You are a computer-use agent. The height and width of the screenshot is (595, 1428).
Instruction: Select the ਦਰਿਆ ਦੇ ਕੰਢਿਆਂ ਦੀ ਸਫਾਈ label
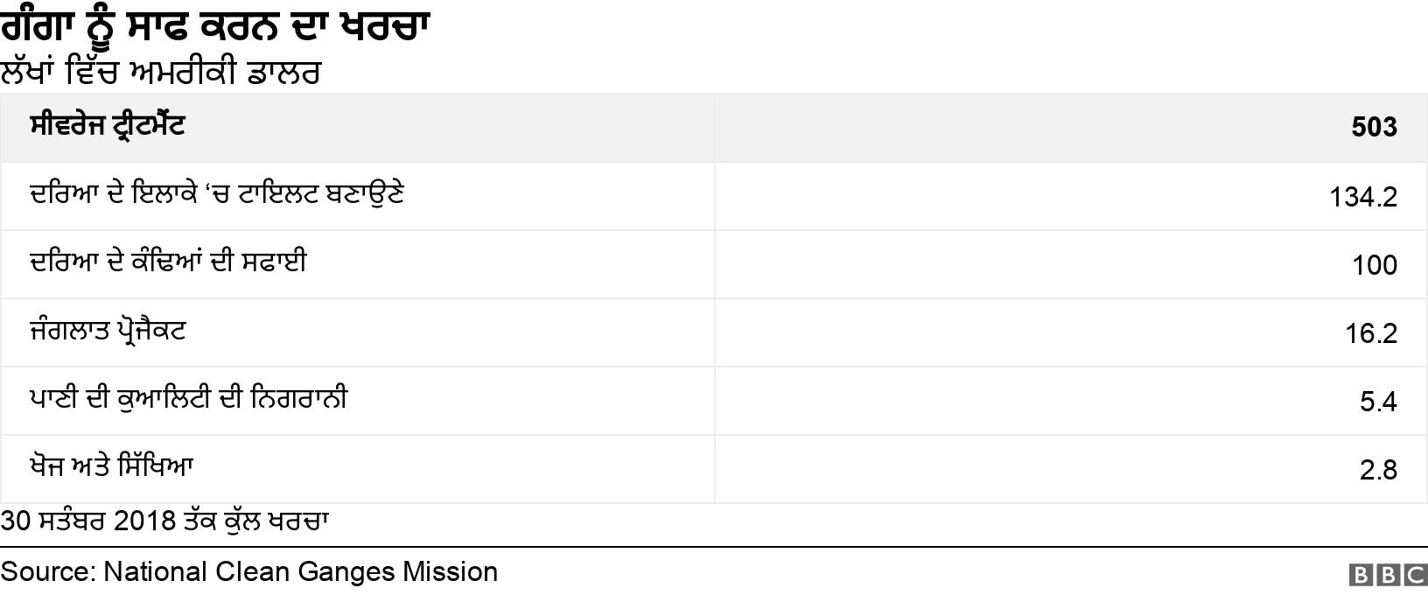tap(168, 262)
